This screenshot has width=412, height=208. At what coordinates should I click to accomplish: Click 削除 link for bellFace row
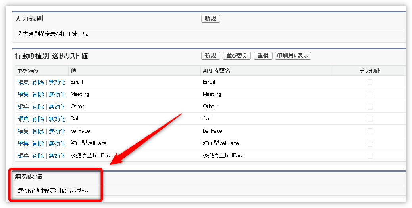tap(39, 131)
